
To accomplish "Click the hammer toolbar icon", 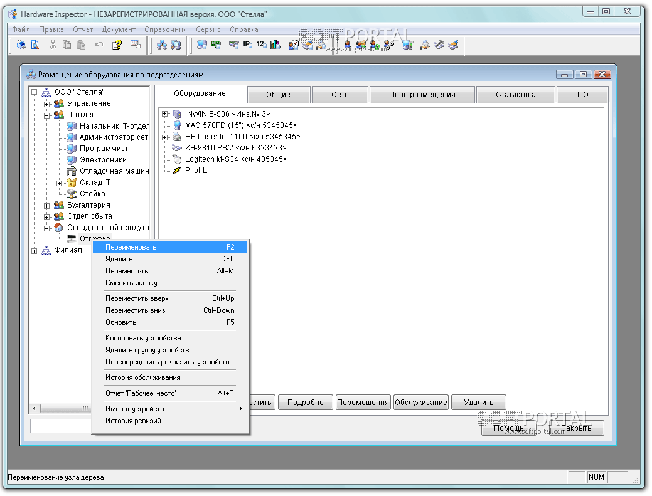I will point(439,45).
